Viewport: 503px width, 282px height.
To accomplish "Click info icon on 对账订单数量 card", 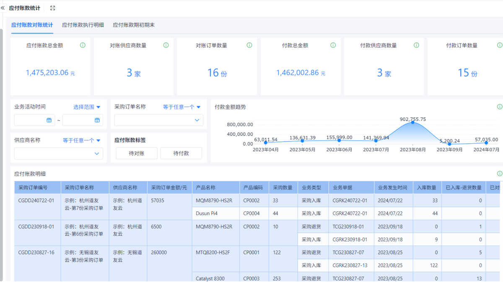I will click(249, 45).
